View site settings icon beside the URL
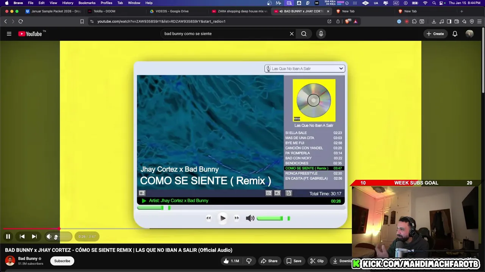485x272 pixels. pyautogui.click(x=92, y=22)
